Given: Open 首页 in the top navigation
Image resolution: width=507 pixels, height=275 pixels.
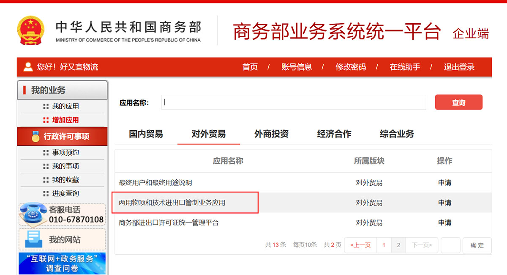Looking at the screenshot, I should [x=250, y=67].
